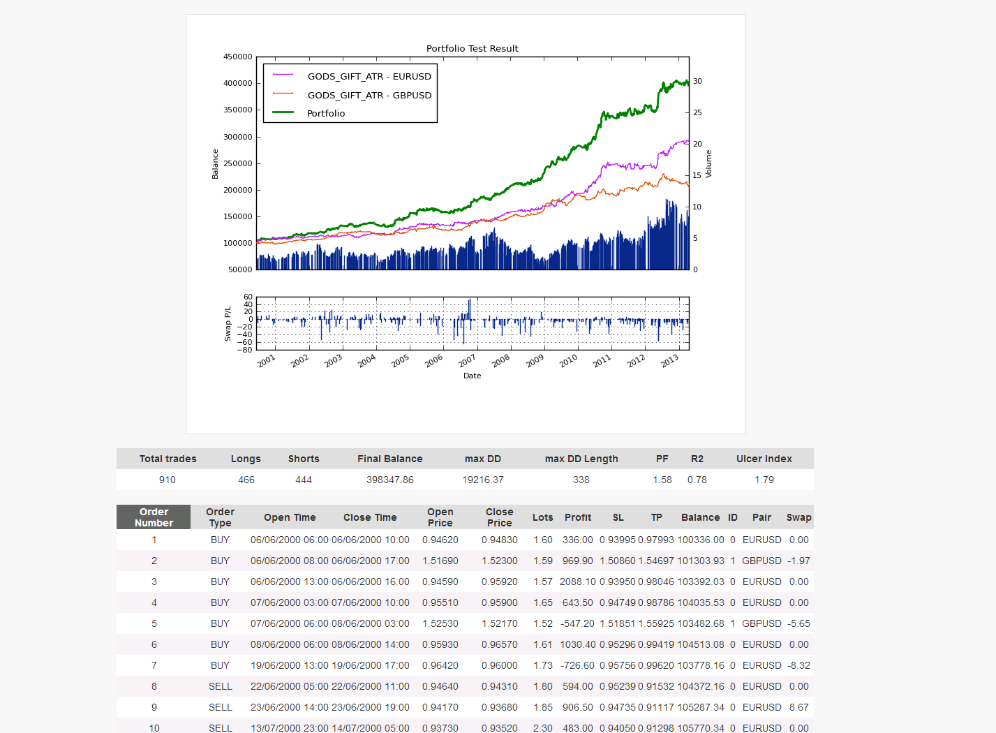Click lots 2.30 in order 10 row
Image resolution: width=996 pixels, height=733 pixels.
(x=543, y=728)
